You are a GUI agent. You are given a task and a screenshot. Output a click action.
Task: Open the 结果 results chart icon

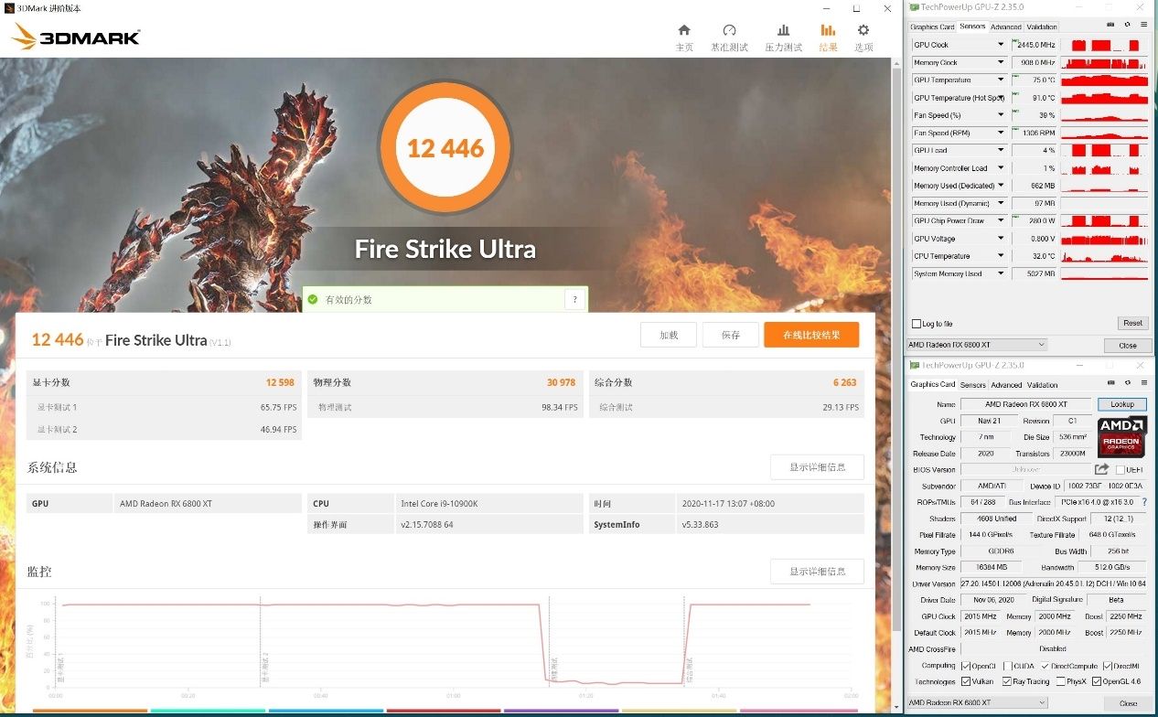pos(828,30)
